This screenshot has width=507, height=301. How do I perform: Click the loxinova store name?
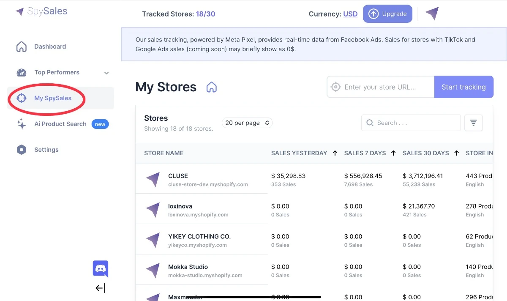(x=180, y=206)
